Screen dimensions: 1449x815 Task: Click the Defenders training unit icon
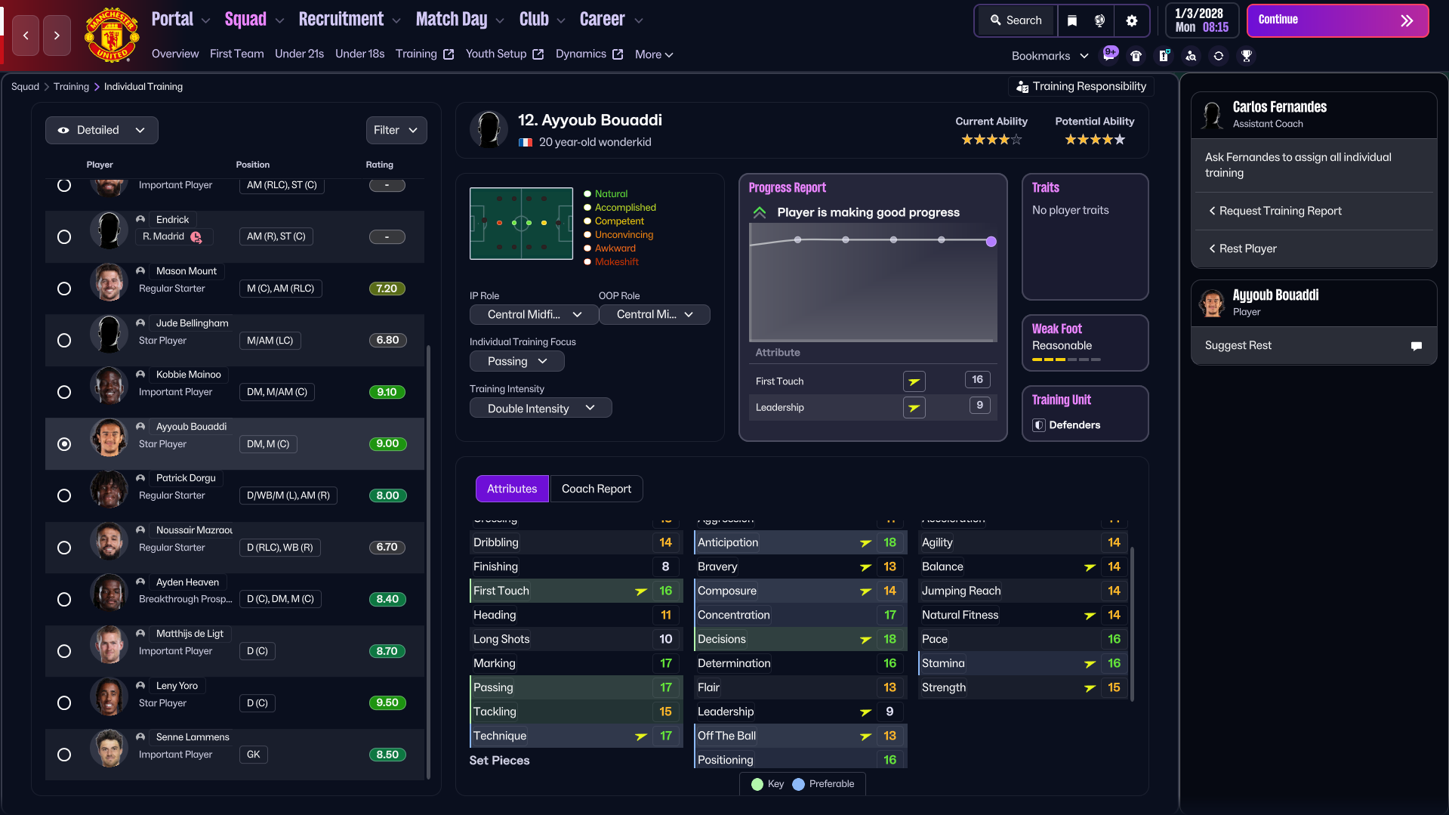[x=1039, y=425]
